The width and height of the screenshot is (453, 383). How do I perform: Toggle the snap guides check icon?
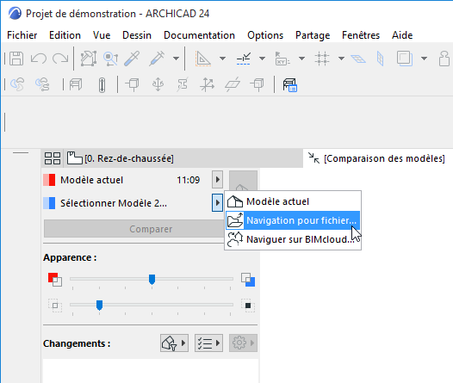pos(244,59)
